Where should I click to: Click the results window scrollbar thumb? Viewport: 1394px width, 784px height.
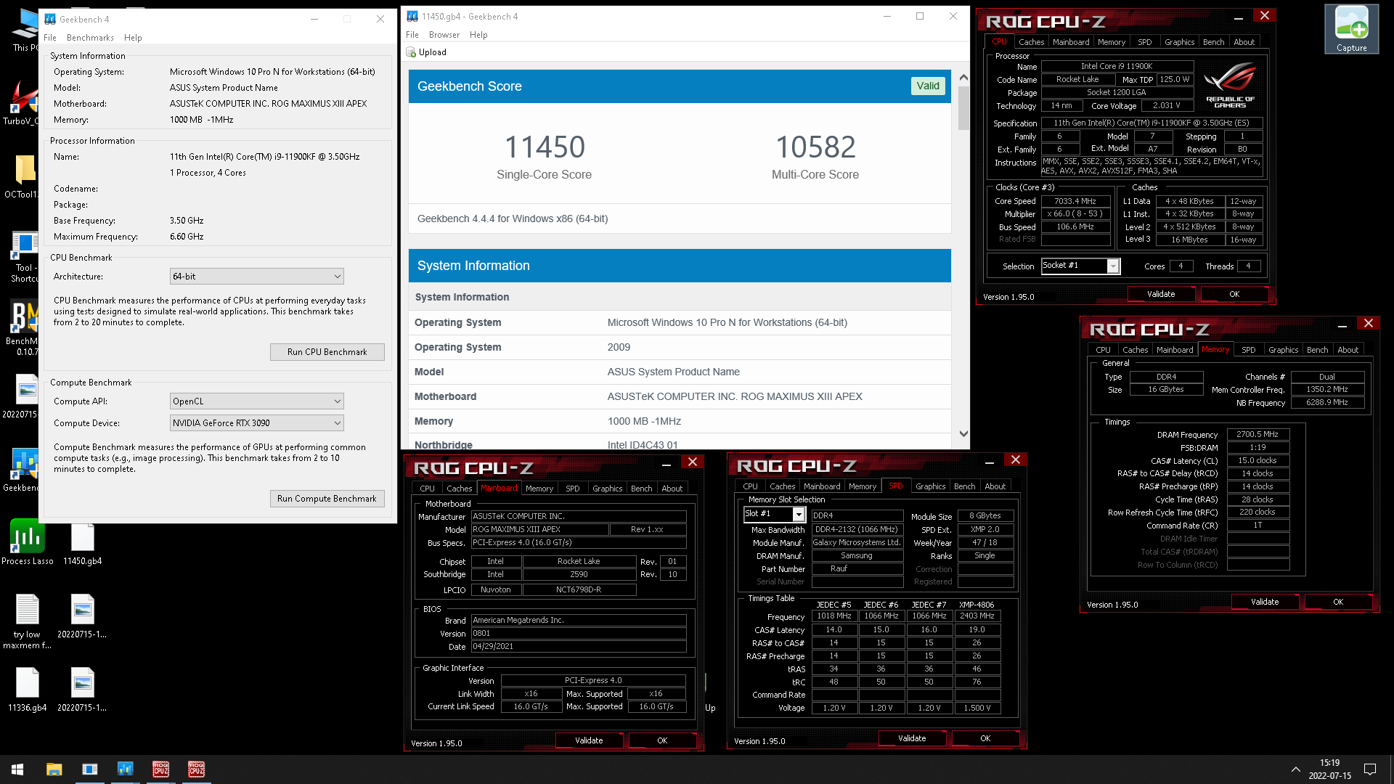(963, 107)
